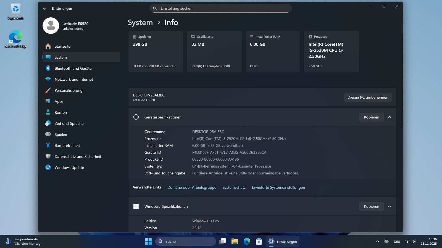Open Windows Update settings
The width and height of the screenshot is (442, 248).
click(x=81, y=167)
